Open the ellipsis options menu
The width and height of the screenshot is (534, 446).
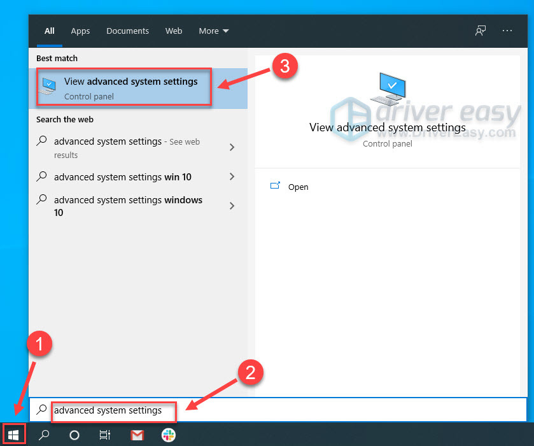507,31
